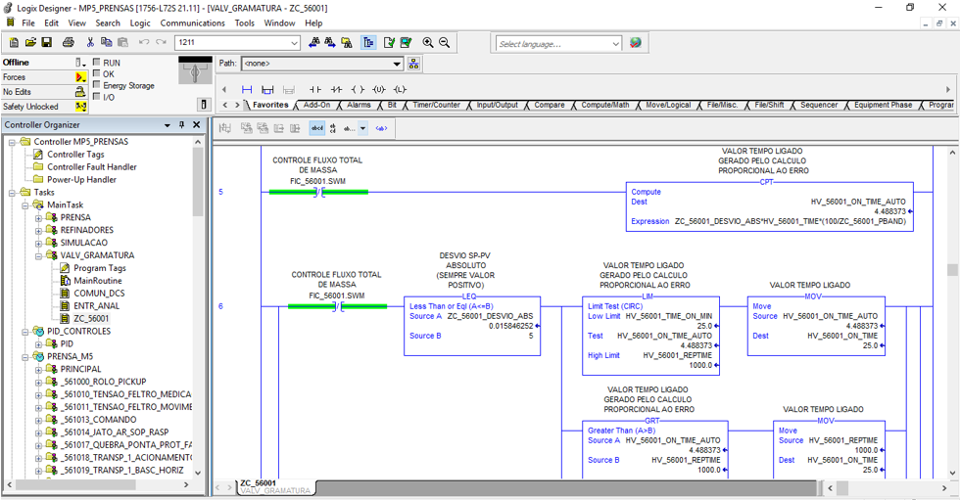This screenshot has width=960, height=500.
Task: Click the Who Active network browse icon
Action: click(x=413, y=64)
